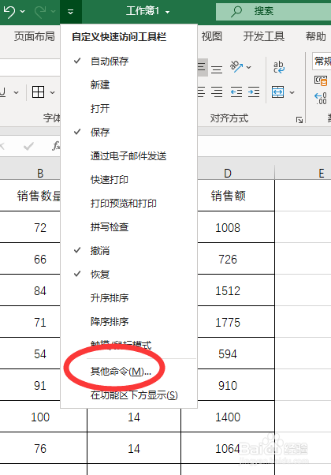Open the 常规 number format box
331x475 pixels.
click(x=322, y=62)
